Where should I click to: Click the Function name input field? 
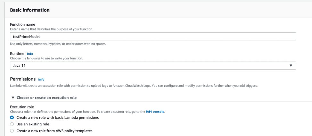coord(152,37)
